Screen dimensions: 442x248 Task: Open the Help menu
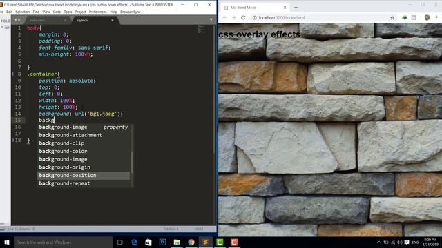[113, 12]
